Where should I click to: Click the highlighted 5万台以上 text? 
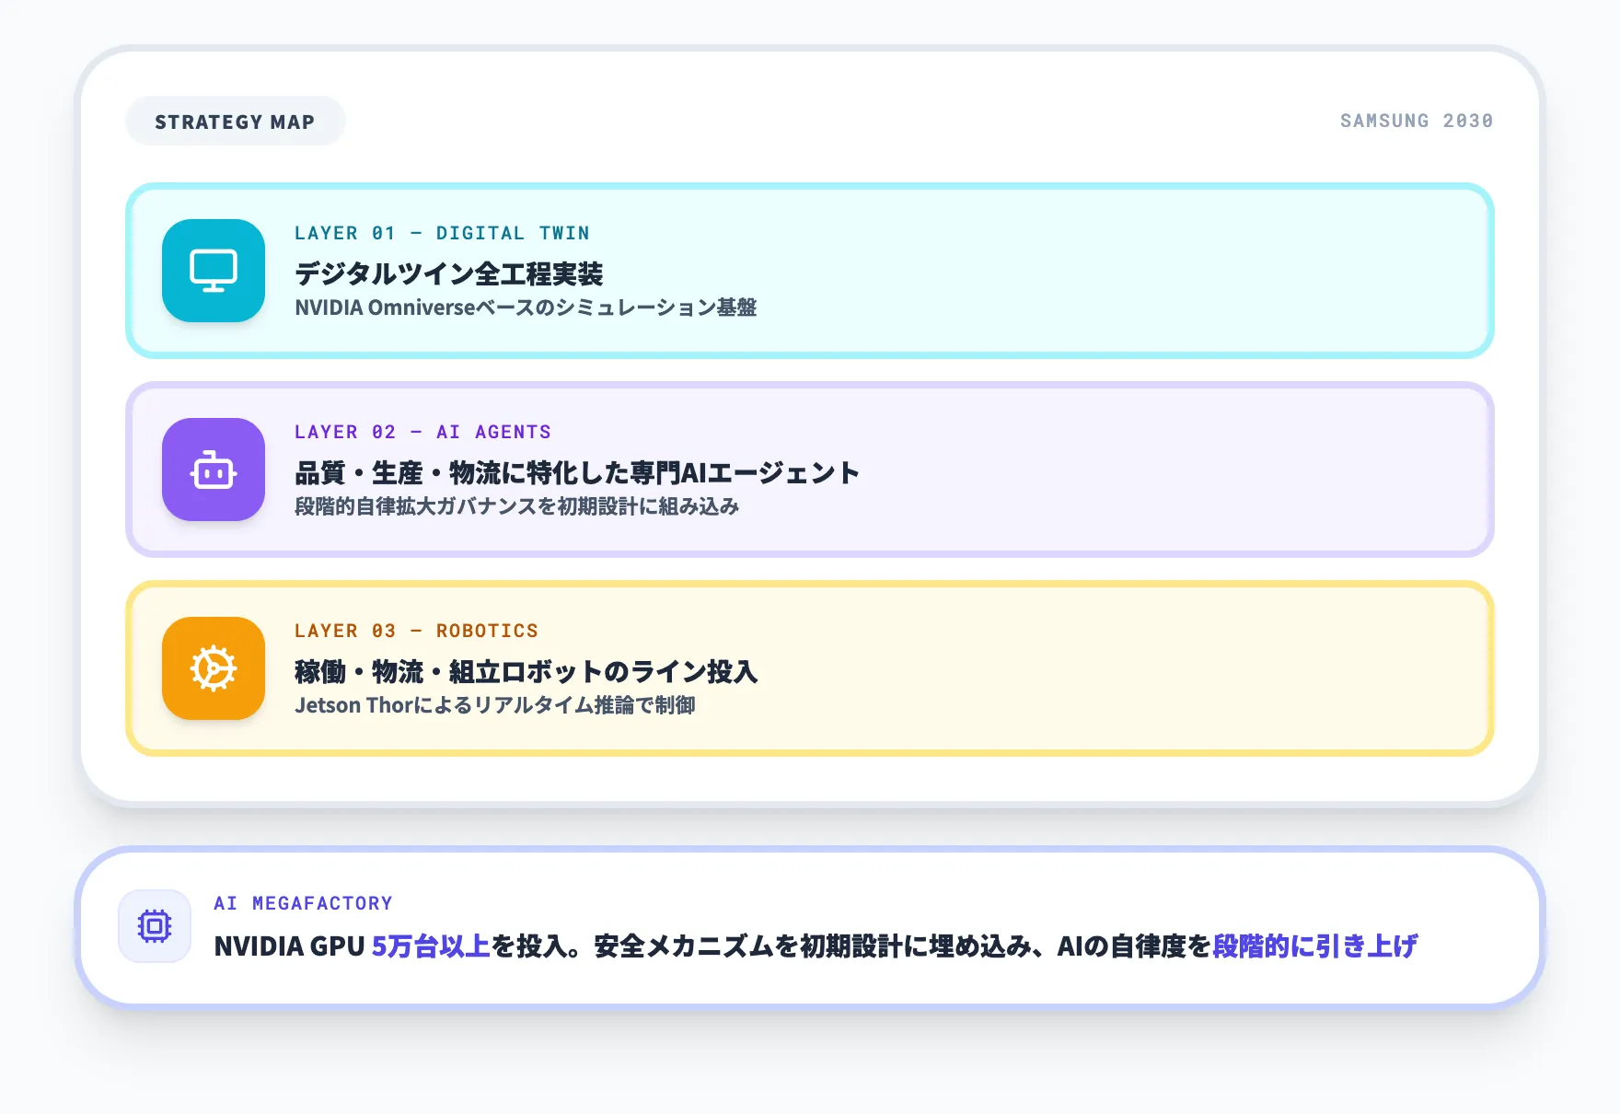431,946
